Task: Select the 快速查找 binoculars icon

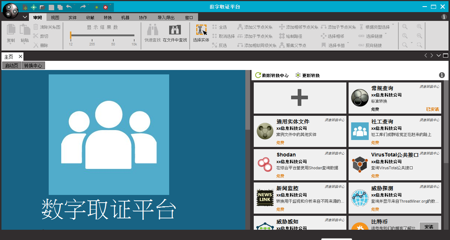Action: (152, 30)
